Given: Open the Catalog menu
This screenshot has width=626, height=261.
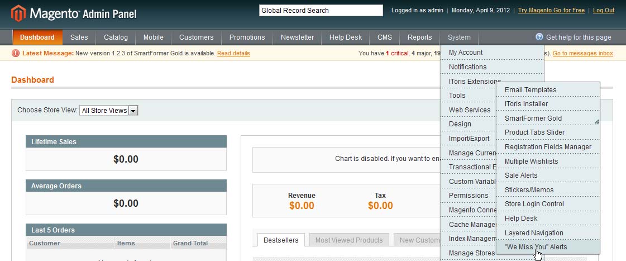Looking at the screenshot, I should [x=116, y=37].
